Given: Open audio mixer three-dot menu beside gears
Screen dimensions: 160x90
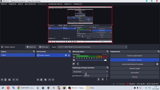Looking at the screenshot, I should coord(78,64).
